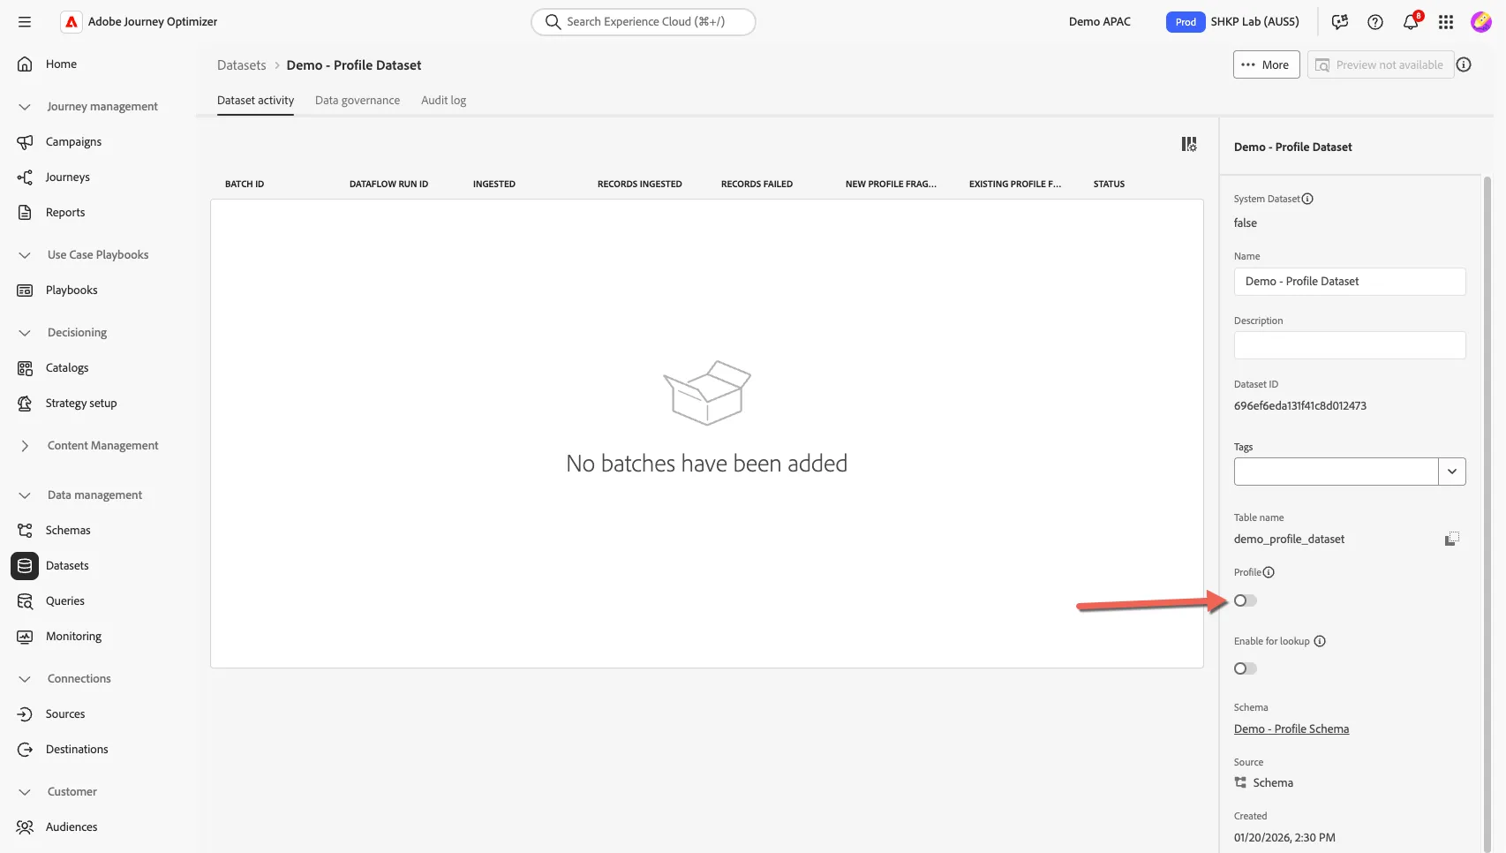
Task: Click the Audiences people icon
Action: coord(25,827)
